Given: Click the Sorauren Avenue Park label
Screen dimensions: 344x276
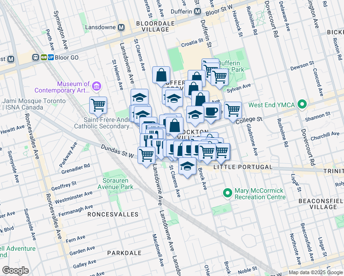Looking at the screenshot, I should 115,184.
